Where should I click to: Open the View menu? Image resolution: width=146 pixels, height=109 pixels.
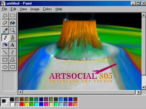pos(23,9)
